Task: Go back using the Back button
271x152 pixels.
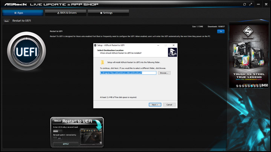Action: point(6,21)
